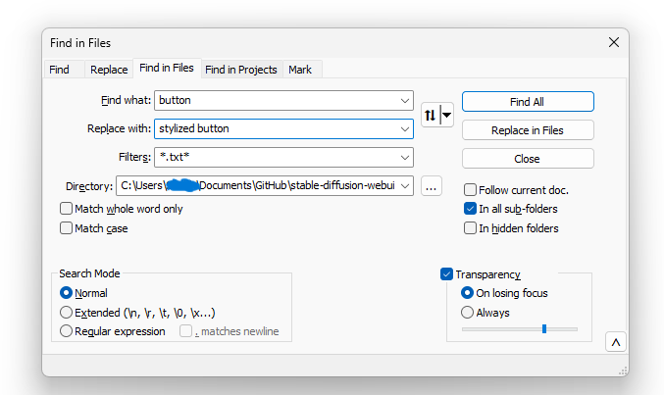The height and width of the screenshot is (395, 664).
Task: Set transparency to Always
Action: pyautogui.click(x=468, y=313)
